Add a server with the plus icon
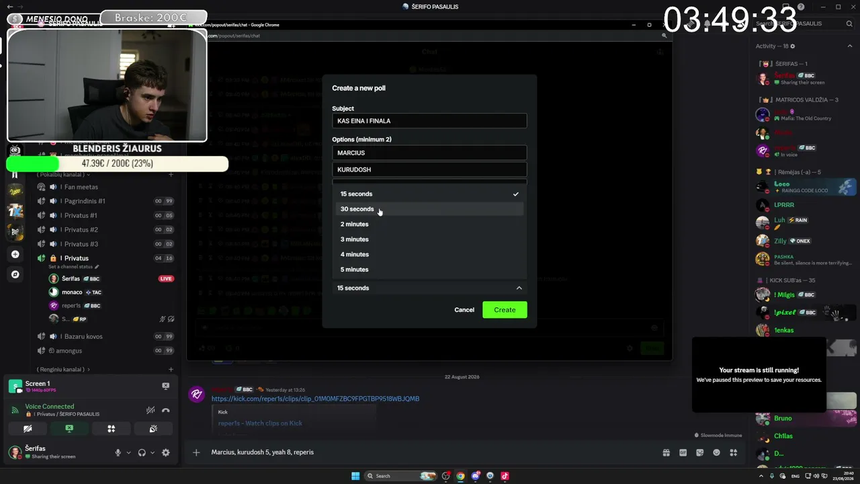The height and width of the screenshot is (484, 860). pyautogui.click(x=15, y=254)
